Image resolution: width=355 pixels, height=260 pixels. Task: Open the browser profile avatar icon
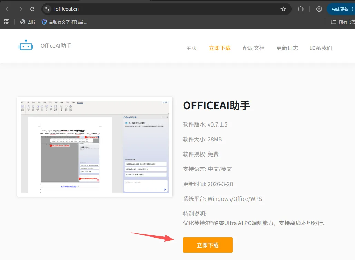pyautogui.click(x=319, y=9)
